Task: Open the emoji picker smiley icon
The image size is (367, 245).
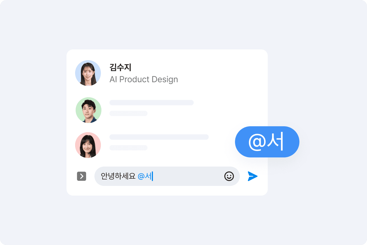Action: point(229,176)
